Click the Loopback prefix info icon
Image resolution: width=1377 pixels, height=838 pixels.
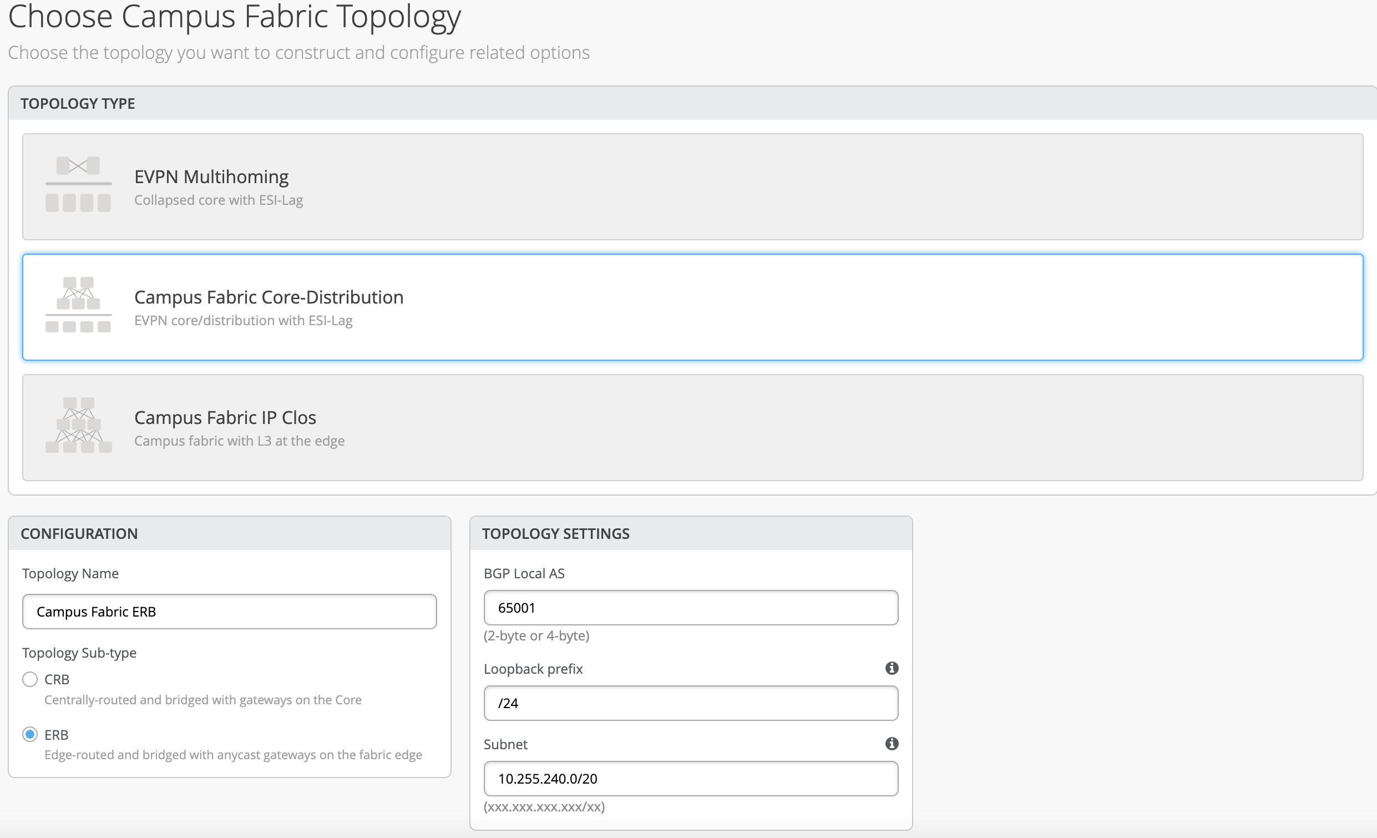(892, 668)
